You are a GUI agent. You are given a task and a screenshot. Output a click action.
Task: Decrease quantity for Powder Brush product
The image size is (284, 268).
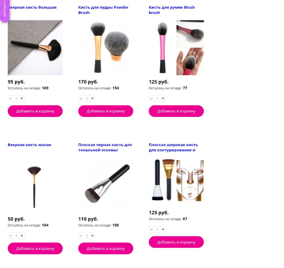pyautogui.click(x=81, y=98)
